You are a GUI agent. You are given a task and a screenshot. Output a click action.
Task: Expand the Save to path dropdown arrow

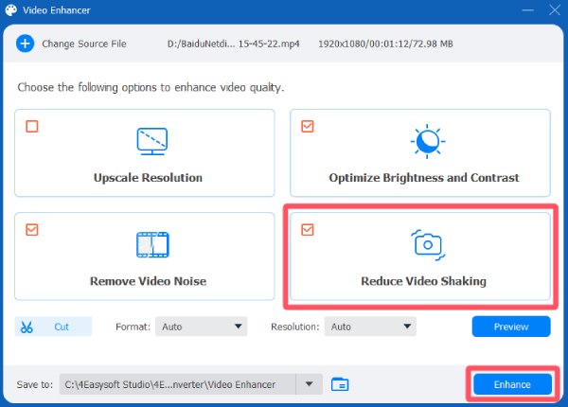point(309,384)
